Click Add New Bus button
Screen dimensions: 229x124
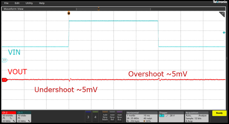pyautogui.click(x=119, y=117)
